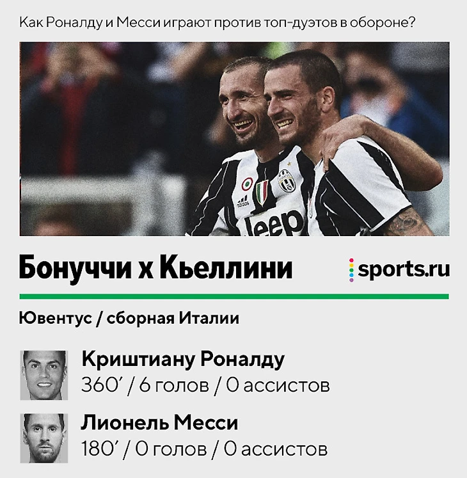Click the adidas logo on the jersey
467x478 pixels.
click(x=243, y=201)
